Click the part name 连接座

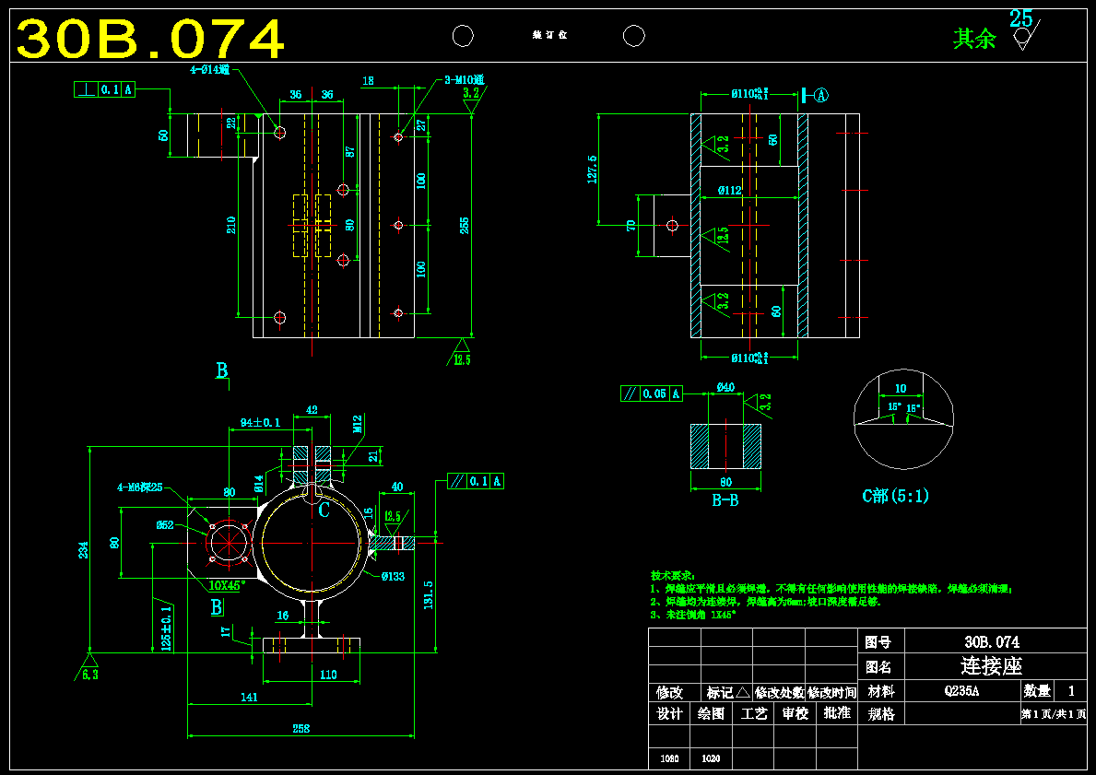[x=992, y=666]
